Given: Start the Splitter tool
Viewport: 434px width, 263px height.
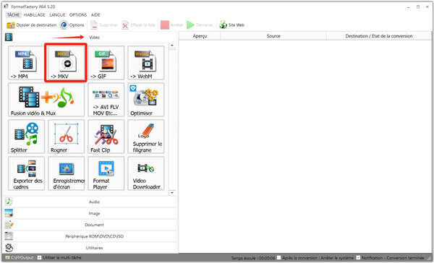Looking at the screenshot, I should point(26,137).
